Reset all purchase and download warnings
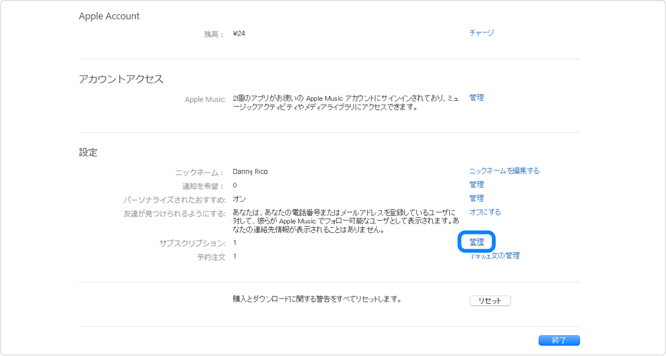This screenshot has width=666, height=356. pyautogui.click(x=490, y=300)
